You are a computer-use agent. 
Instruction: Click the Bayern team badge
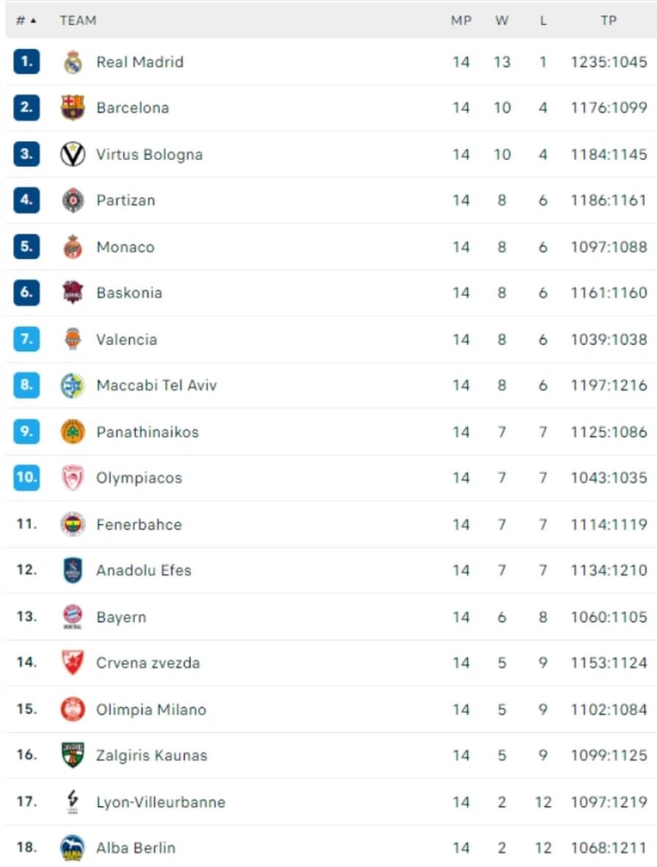coord(72,616)
